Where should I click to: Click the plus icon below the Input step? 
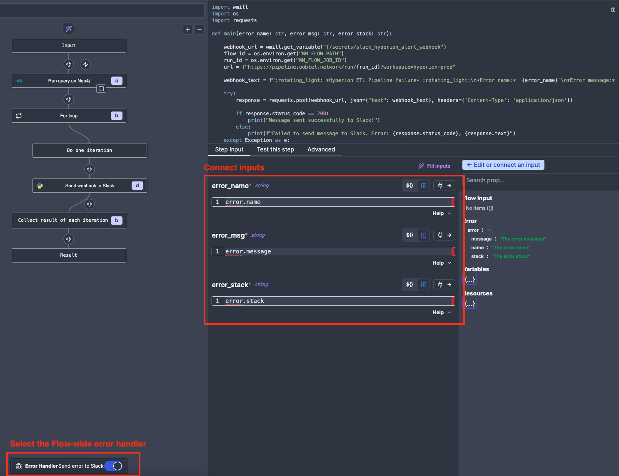[68, 64]
